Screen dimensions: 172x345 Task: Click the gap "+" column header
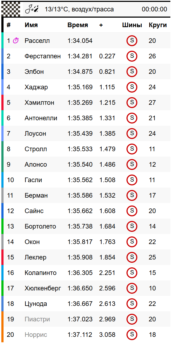(101, 25)
